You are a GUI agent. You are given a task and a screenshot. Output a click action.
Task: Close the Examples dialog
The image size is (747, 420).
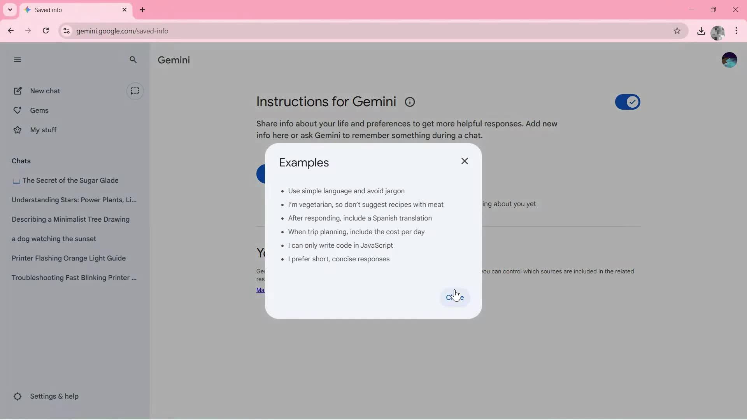pyautogui.click(x=465, y=161)
